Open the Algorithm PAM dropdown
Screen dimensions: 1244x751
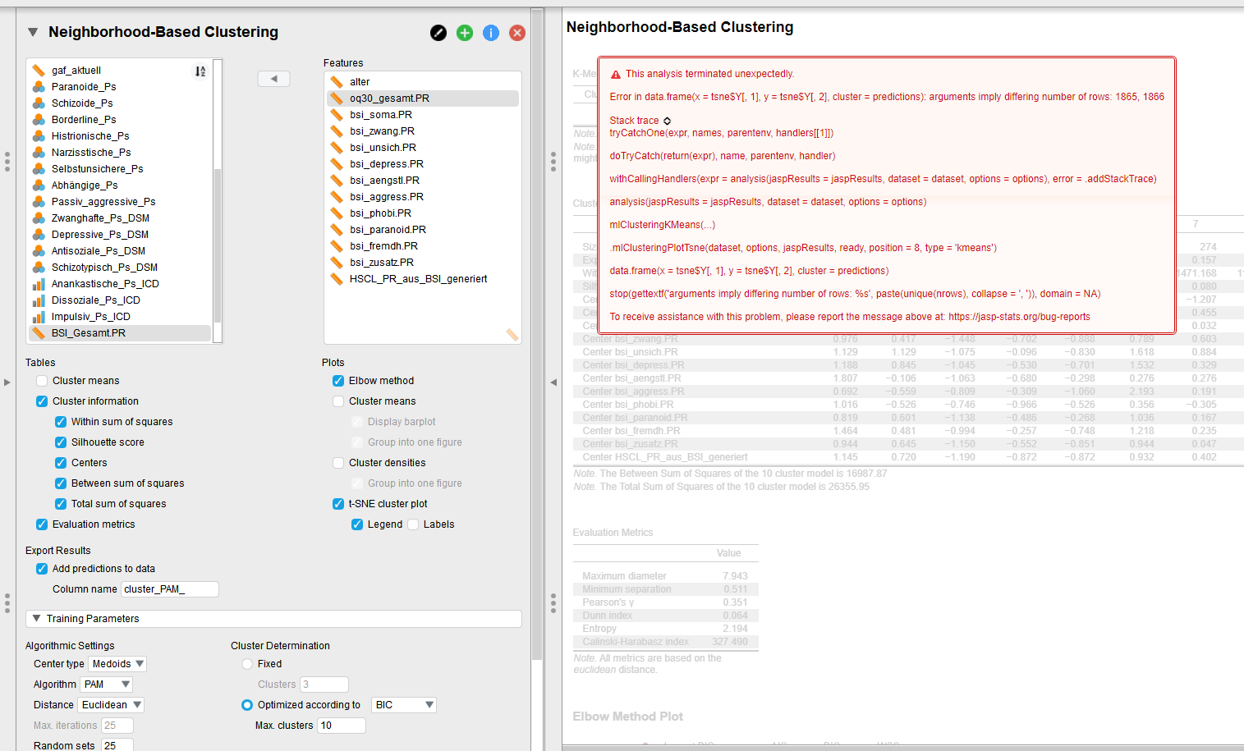click(106, 684)
